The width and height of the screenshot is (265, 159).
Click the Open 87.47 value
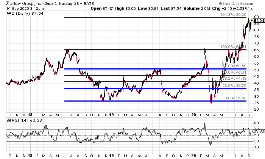(x=101, y=8)
